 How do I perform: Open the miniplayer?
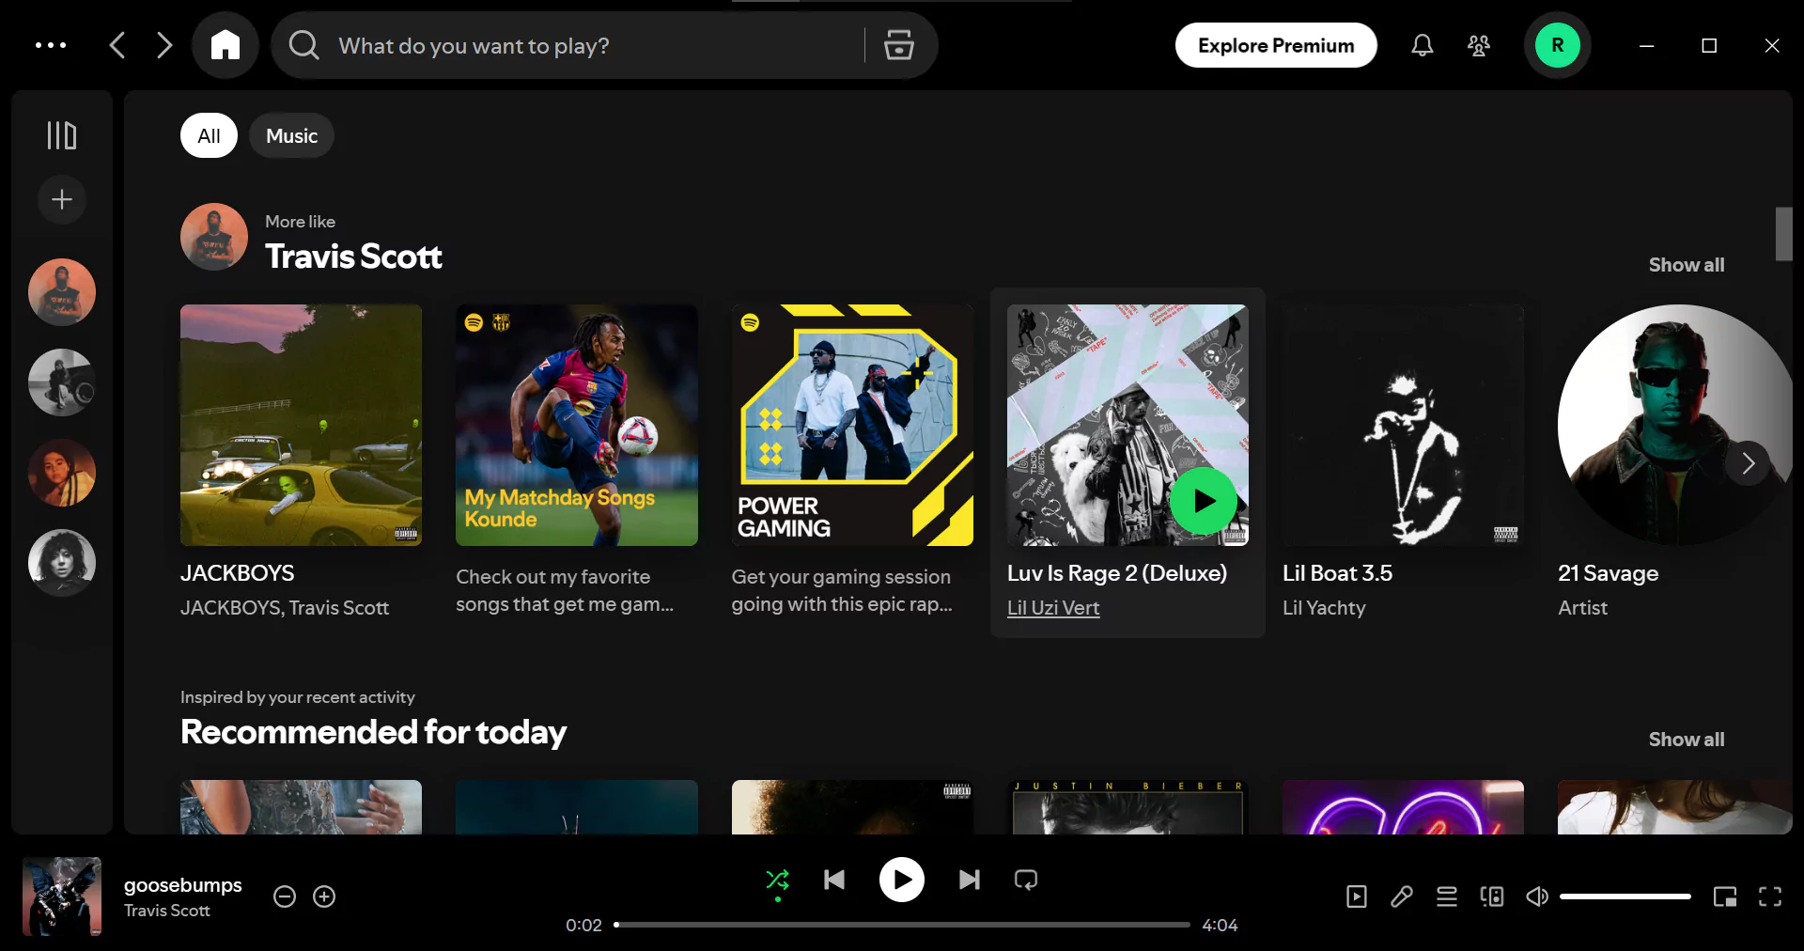click(1725, 896)
